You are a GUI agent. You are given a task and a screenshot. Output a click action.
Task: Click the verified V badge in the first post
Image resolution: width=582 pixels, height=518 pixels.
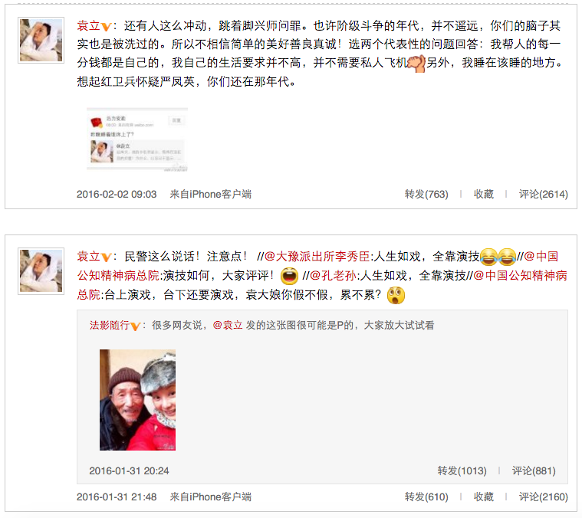106,27
